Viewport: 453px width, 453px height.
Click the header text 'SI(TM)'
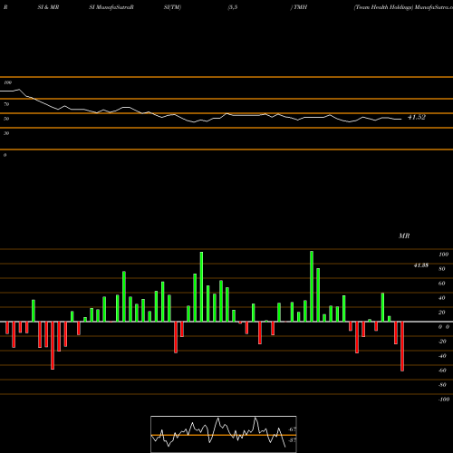click(x=172, y=7)
